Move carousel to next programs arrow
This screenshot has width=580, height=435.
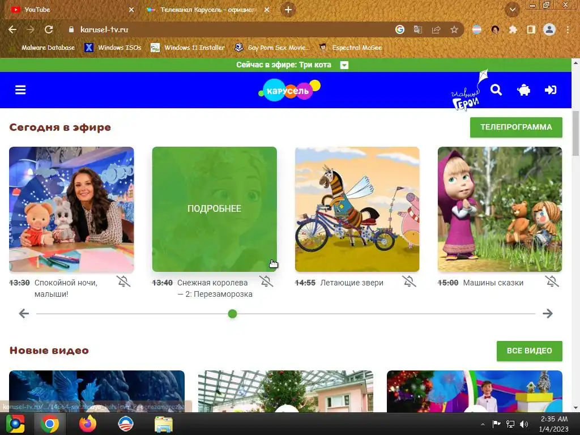click(x=548, y=313)
